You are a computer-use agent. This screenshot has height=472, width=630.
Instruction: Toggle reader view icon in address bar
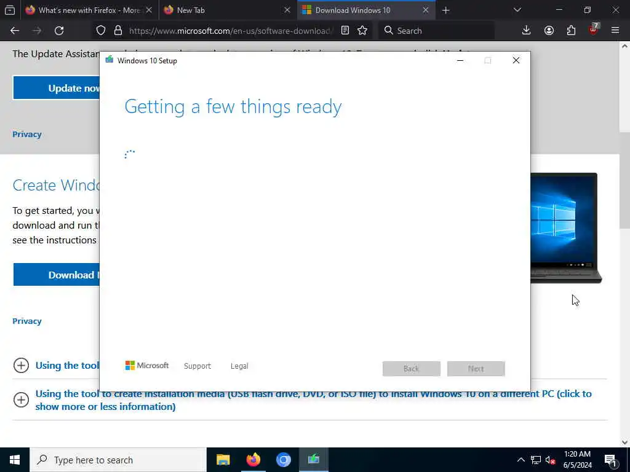(x=345, y=31)
